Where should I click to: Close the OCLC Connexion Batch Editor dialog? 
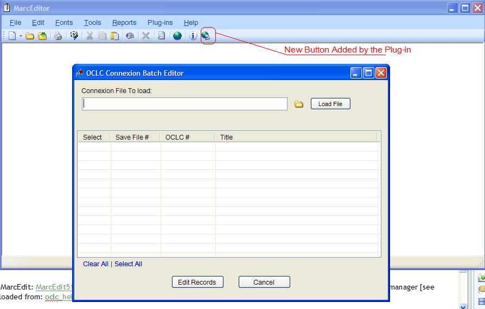(x=381, y=73)
